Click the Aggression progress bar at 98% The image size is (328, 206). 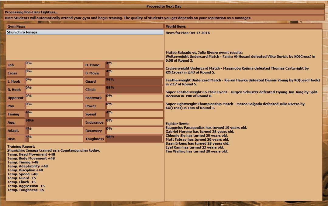pos(54,122)
